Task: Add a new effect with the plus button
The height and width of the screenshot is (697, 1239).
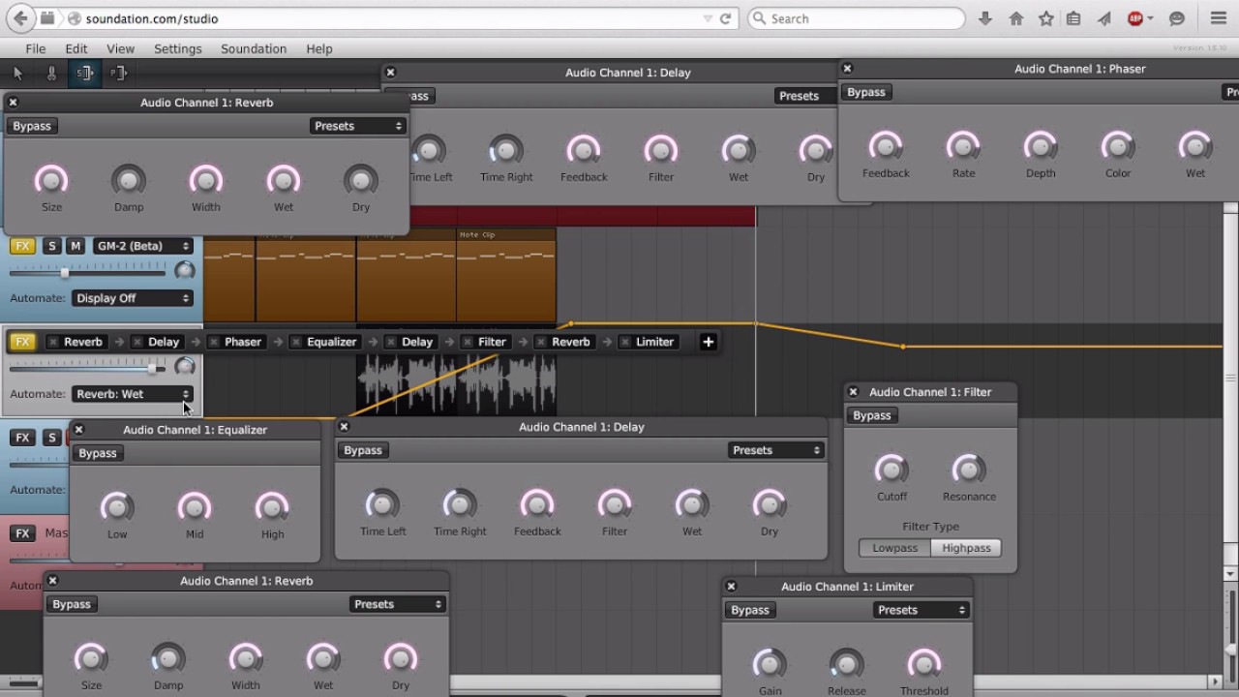Action: (709, 342)
